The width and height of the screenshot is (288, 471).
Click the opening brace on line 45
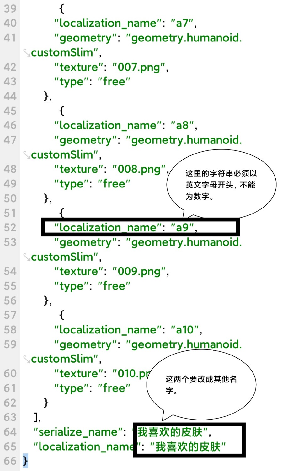coord(61,111)
